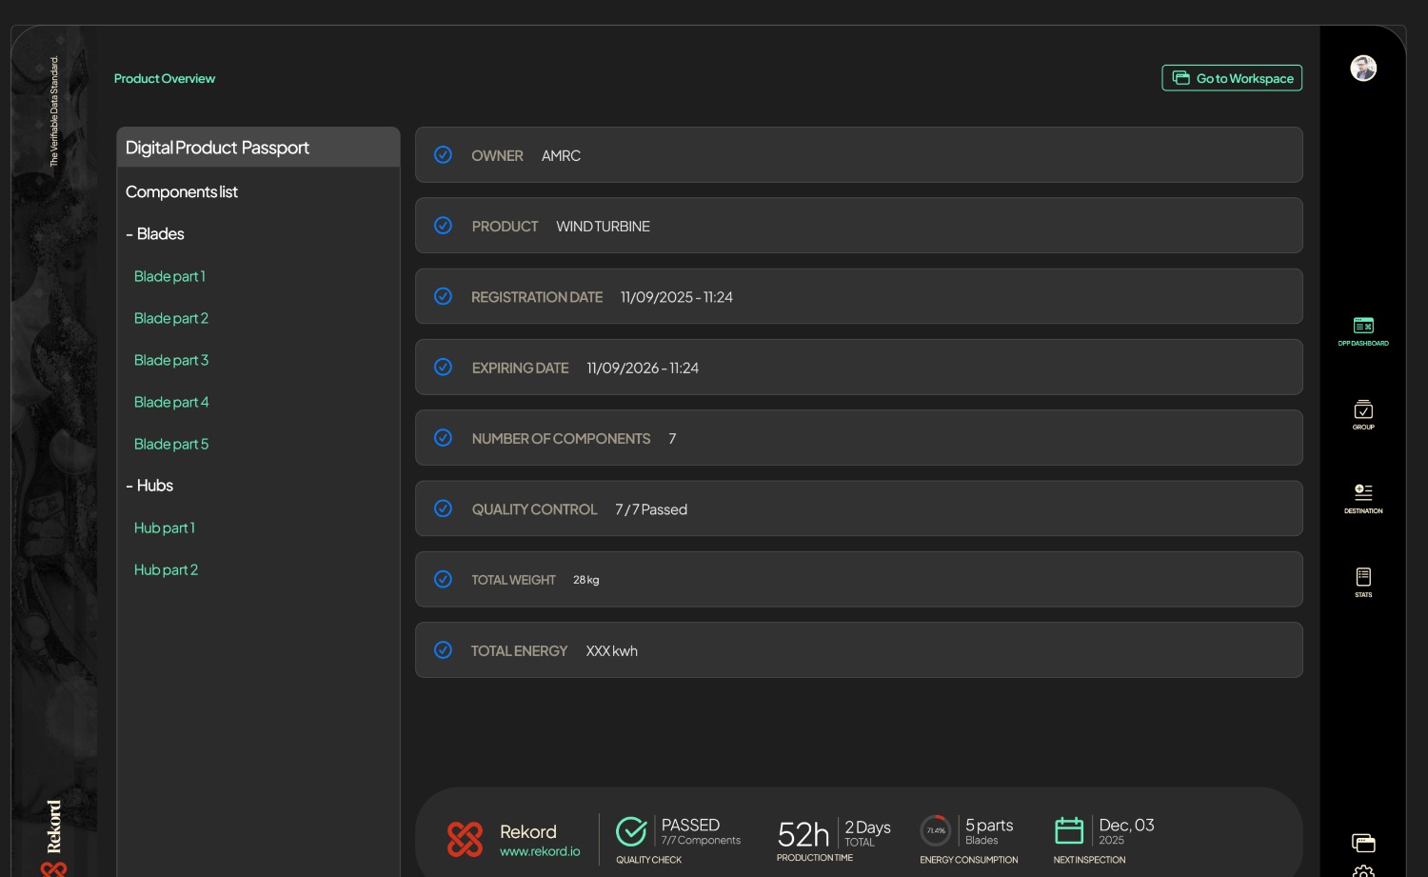Open the Group sidebar icon
1428x877 pixels.
point(1363,414)
